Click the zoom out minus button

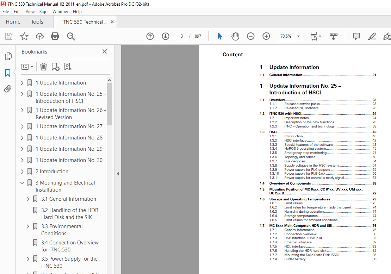[x=250, y=36]
